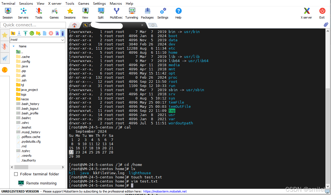331x195 pixels.
Task: Open the Session toolbar button
Action: pyautogui.click(x=7, y=14)
